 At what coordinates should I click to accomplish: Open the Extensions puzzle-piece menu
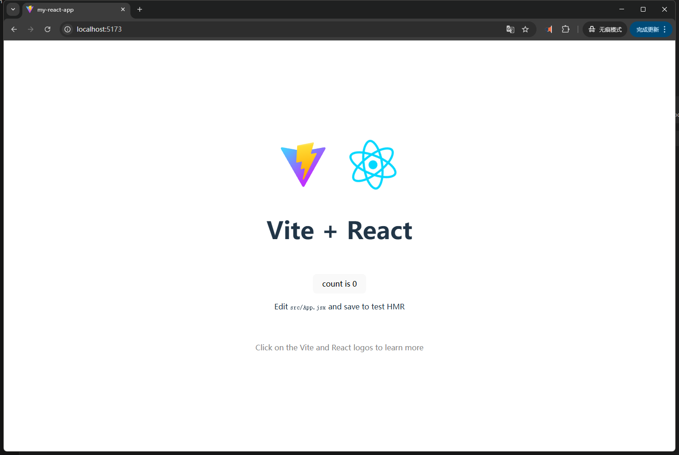565,29
